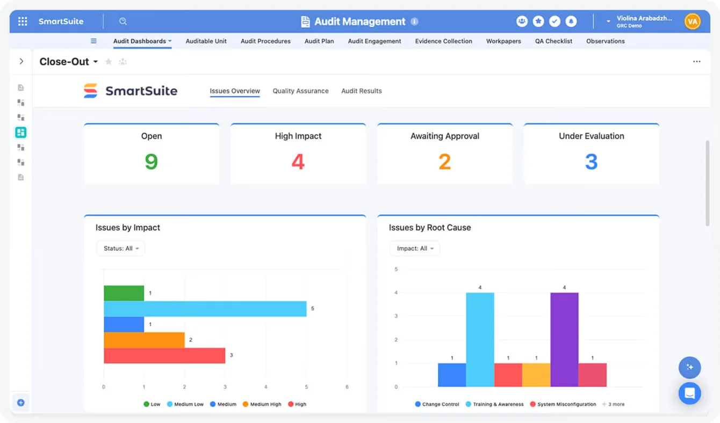
Task: Open the three-dot more options menu
Action: point(697,62)
